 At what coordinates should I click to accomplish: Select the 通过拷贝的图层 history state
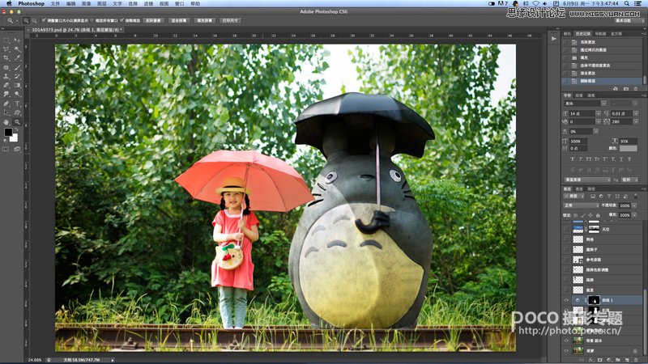pos(601,49)
